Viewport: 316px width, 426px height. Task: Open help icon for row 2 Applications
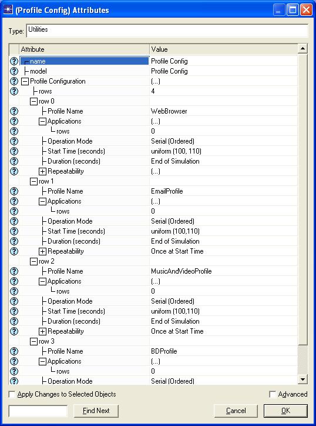tap(14, 281)
